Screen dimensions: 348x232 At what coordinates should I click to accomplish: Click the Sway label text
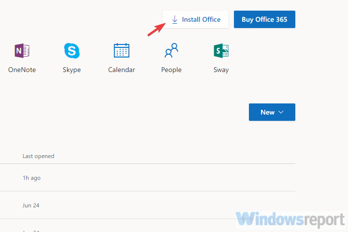click(221, 70)
